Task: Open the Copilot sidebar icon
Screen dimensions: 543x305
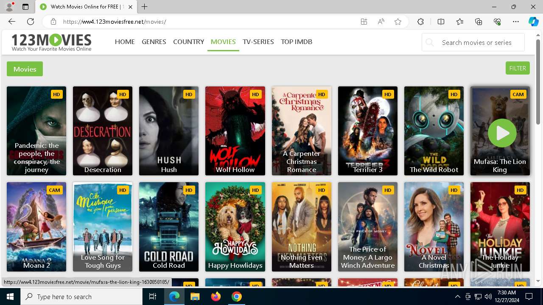Action: click(533, 22)
